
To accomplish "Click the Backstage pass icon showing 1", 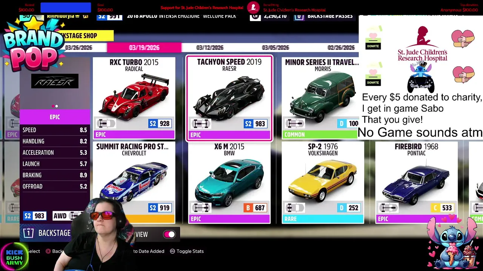I will click(x=28, y=233).
